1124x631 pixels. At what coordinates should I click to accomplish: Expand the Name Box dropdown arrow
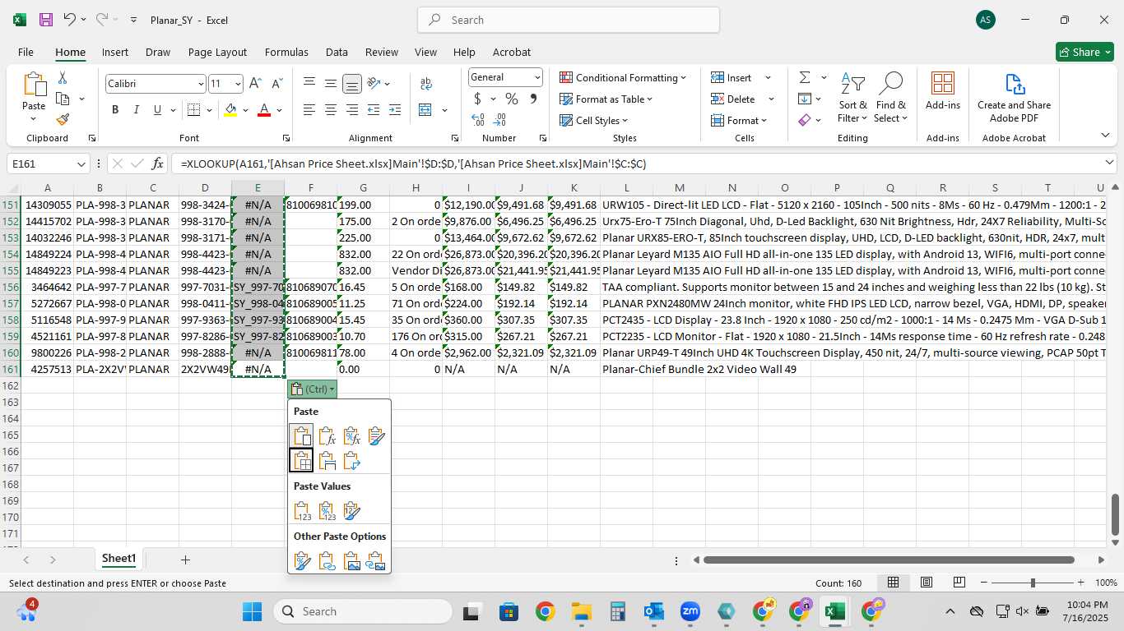81,164
